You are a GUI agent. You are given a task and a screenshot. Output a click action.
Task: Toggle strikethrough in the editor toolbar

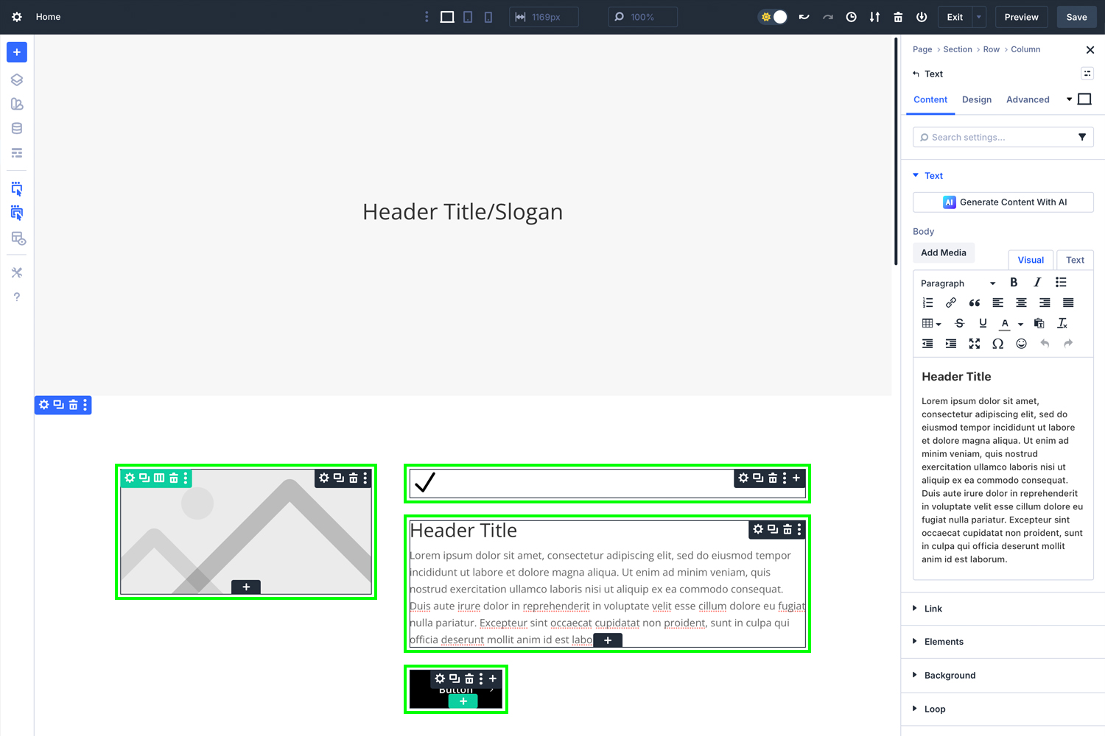point(959,323)
